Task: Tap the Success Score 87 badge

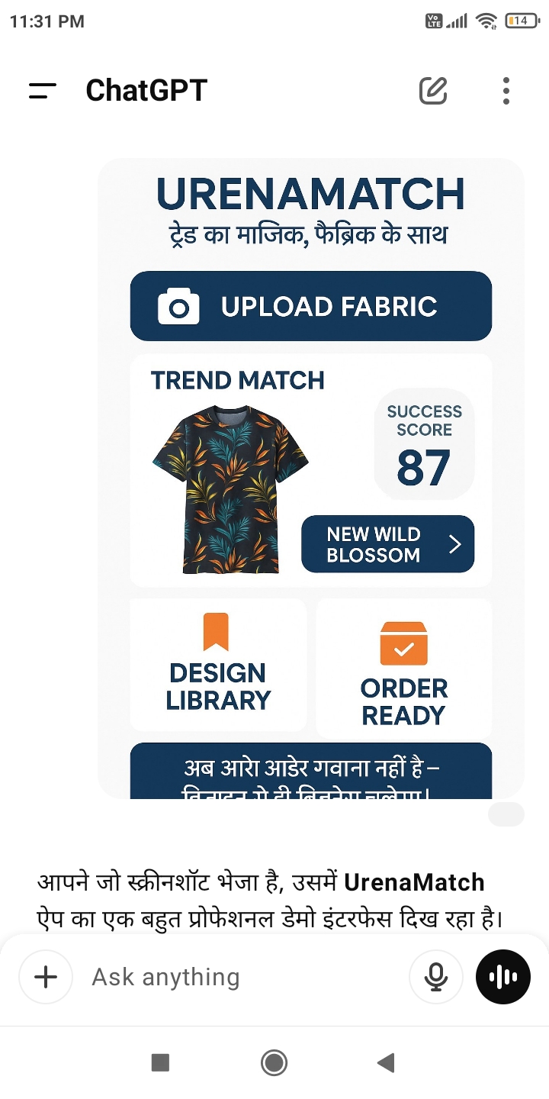Action: point(424,444)
